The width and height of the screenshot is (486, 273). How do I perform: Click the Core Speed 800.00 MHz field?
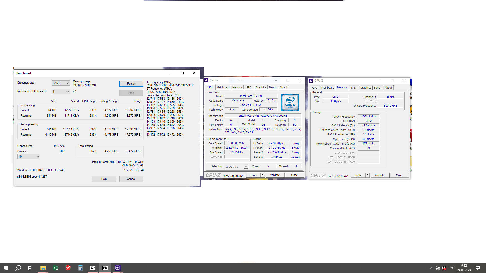[237, 143]
